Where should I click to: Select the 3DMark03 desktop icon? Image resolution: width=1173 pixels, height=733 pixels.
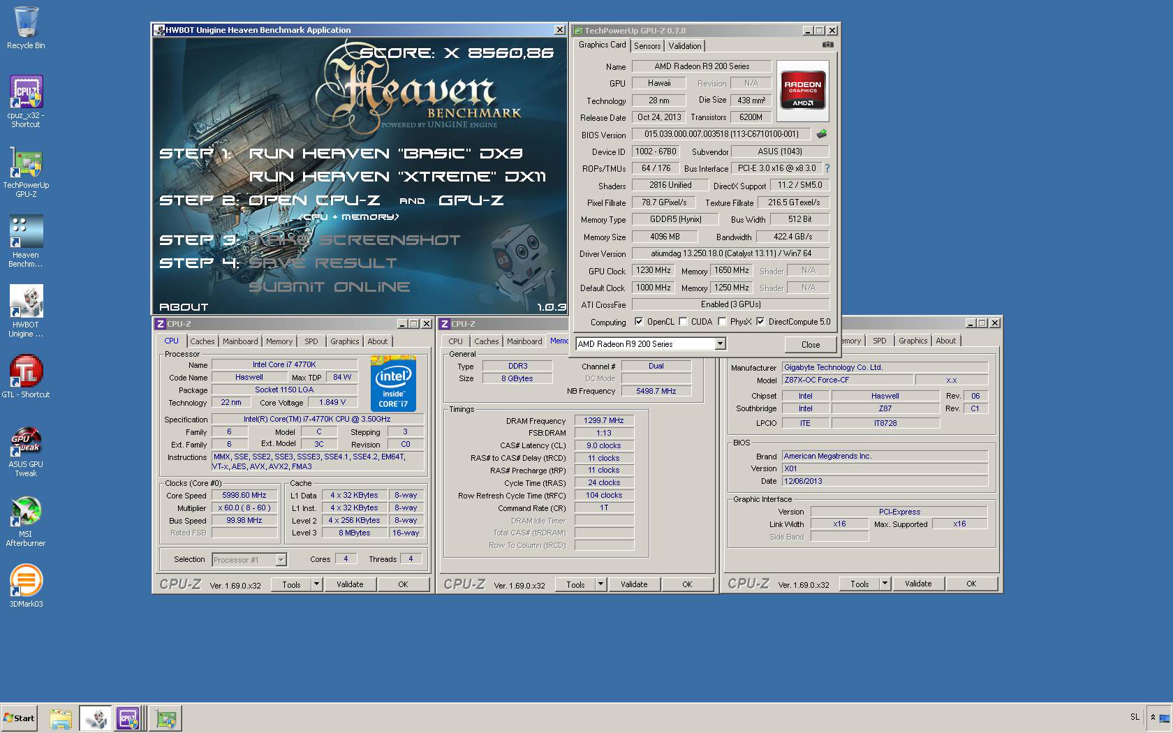point(26,586)
